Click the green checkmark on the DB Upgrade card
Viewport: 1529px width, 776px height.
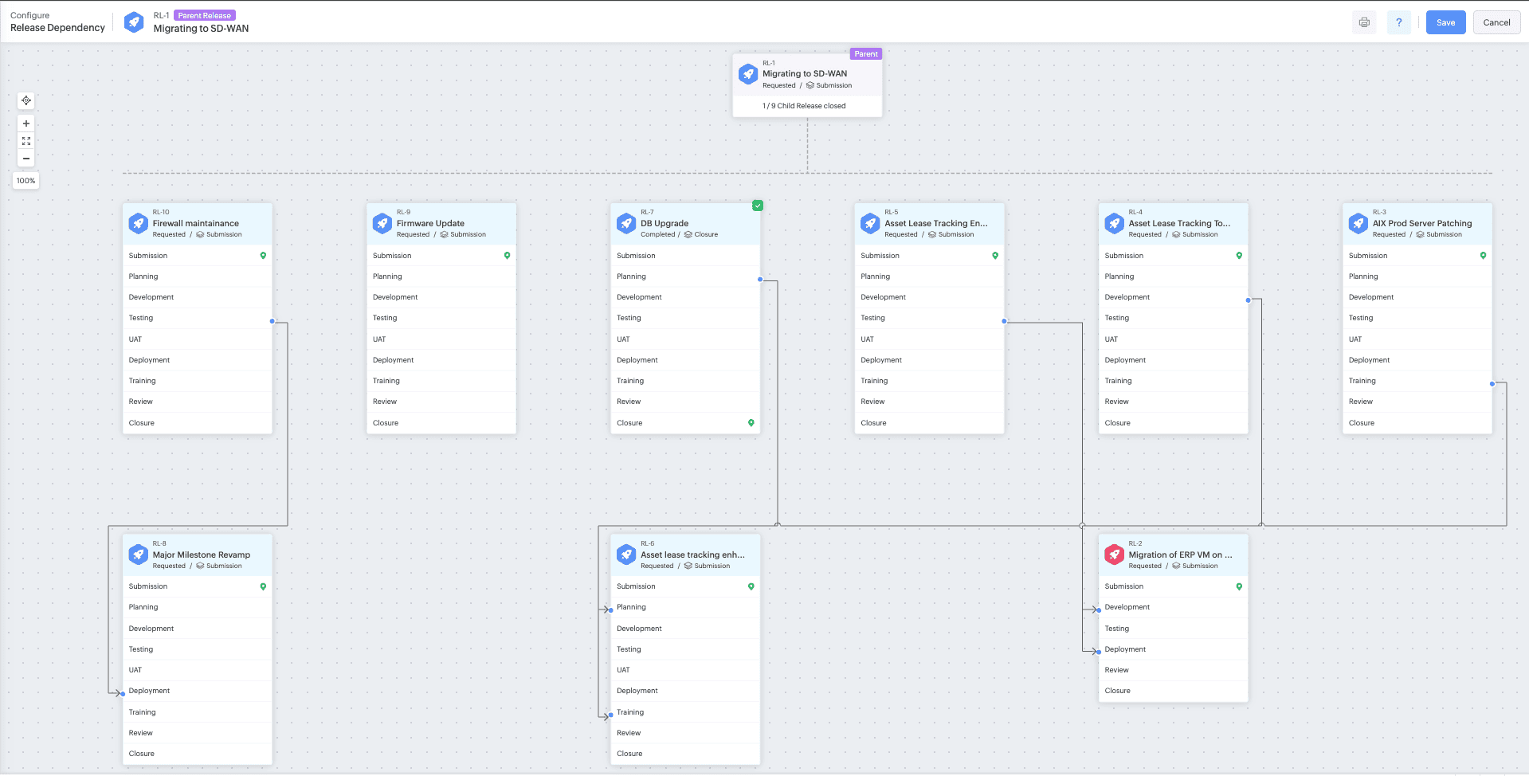[x=757, y=206]
